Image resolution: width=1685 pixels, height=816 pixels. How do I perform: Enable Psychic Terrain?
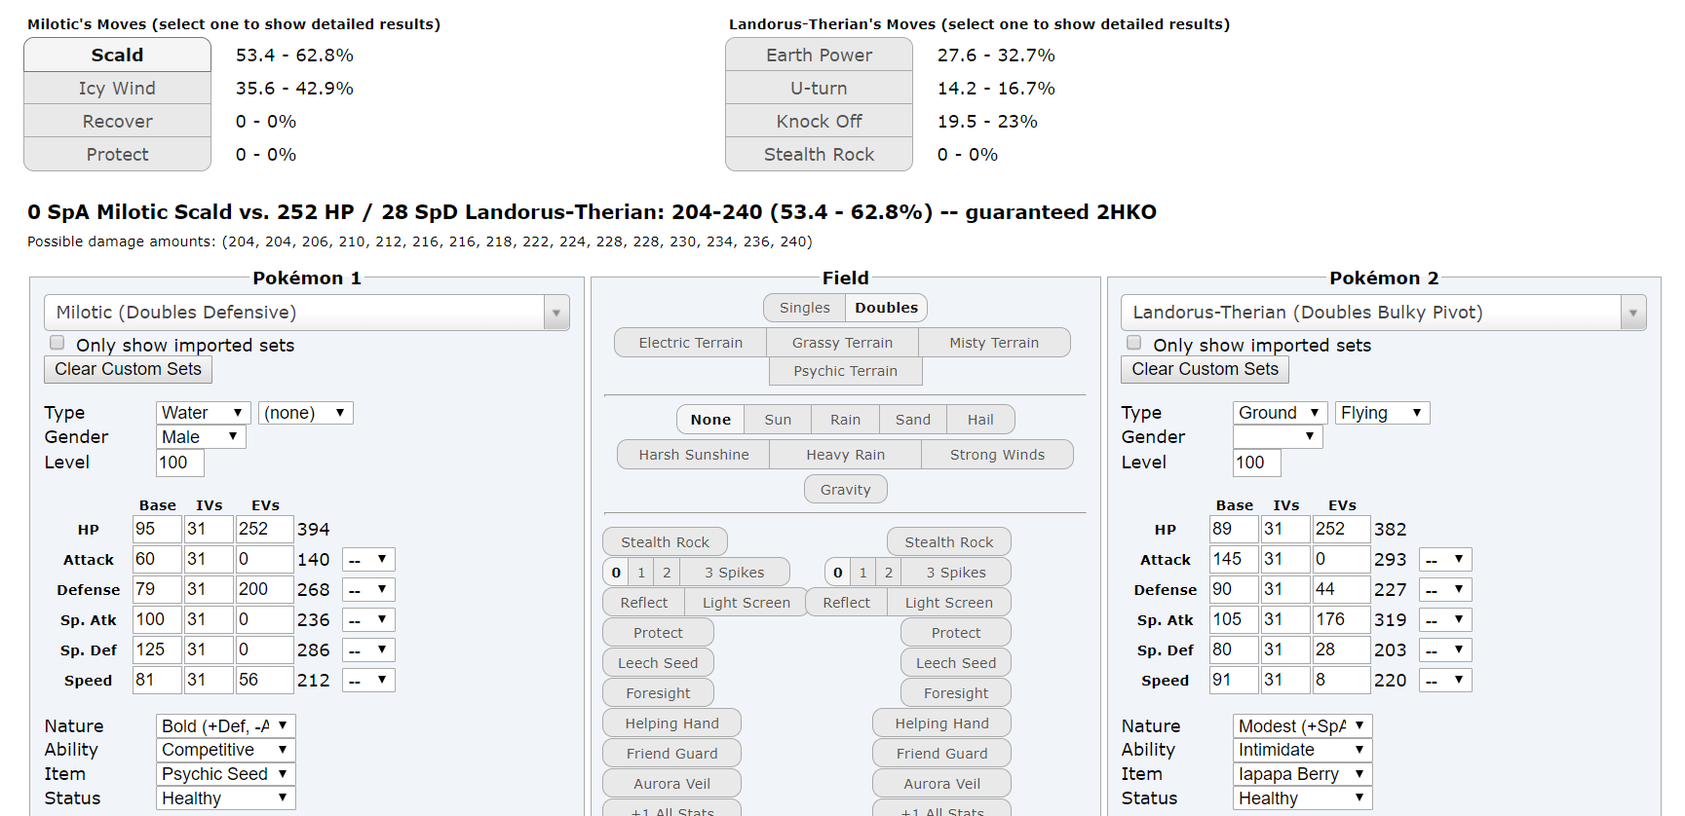(x=845, y=371)
